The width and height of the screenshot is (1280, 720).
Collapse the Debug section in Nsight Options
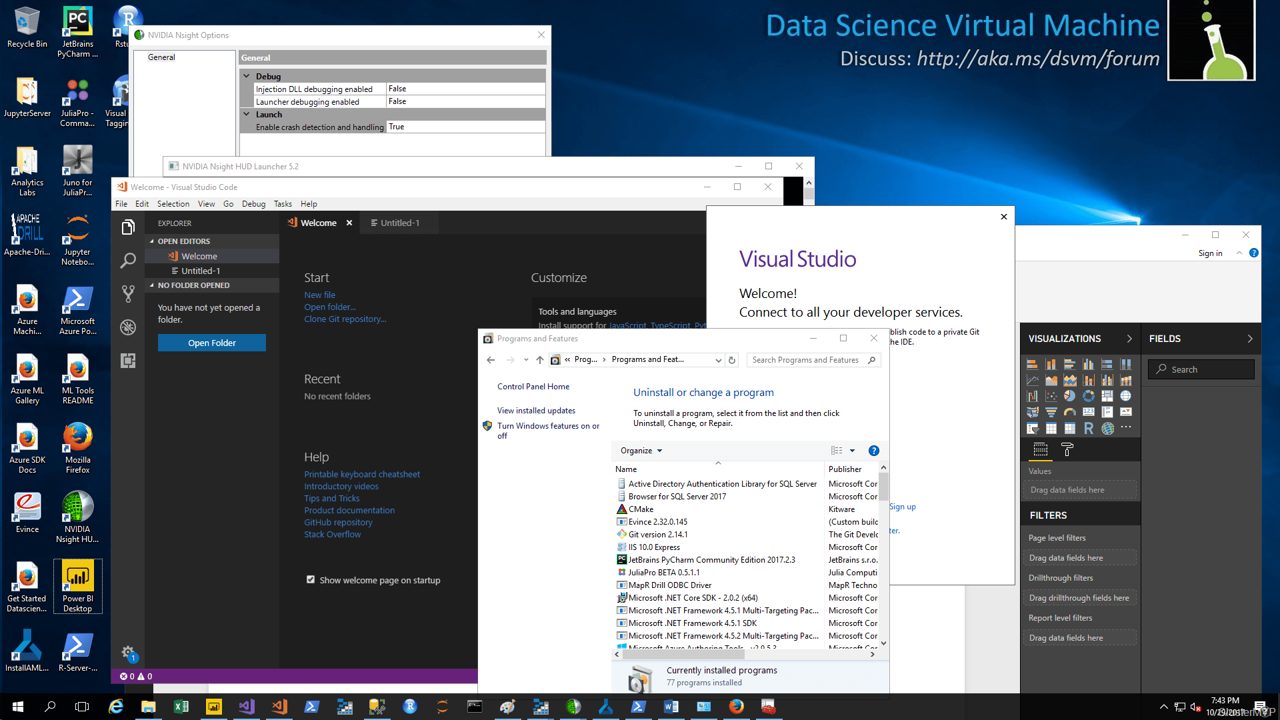[247, 76]
